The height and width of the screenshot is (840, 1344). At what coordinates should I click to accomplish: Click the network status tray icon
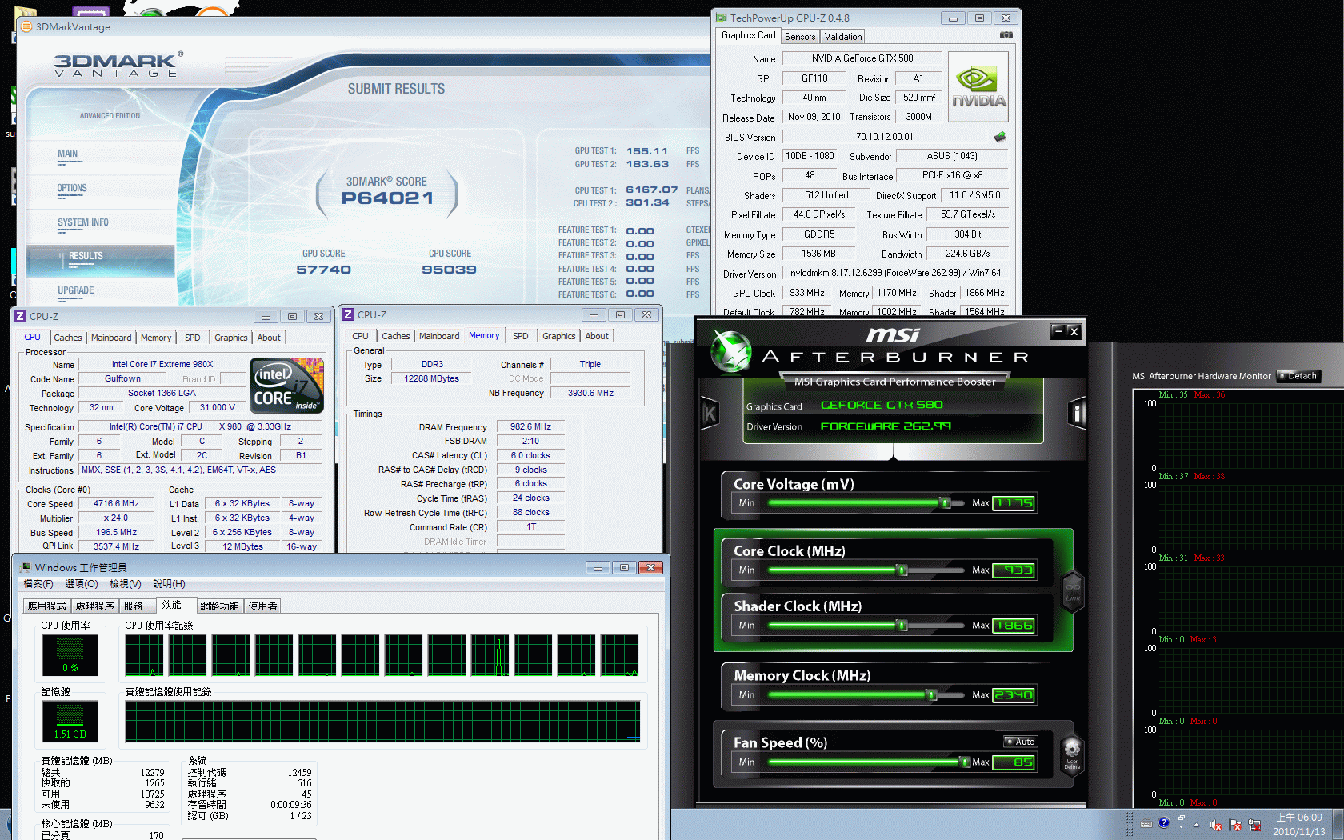(x=1254, y=825)
